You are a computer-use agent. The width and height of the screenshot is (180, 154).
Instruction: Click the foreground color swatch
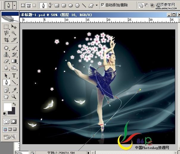pos(7,107)
